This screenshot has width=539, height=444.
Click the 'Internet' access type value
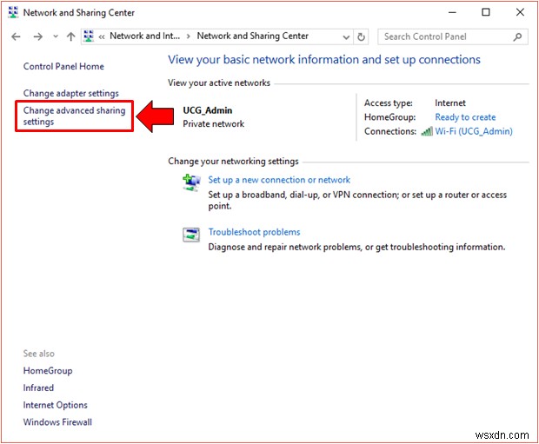click(450, 103)
